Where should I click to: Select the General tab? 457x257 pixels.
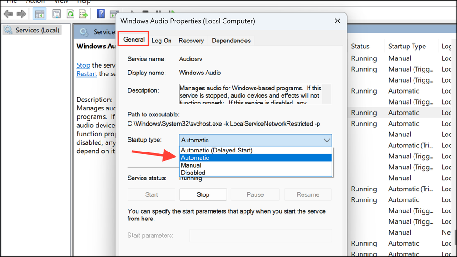tap(134, 39)
